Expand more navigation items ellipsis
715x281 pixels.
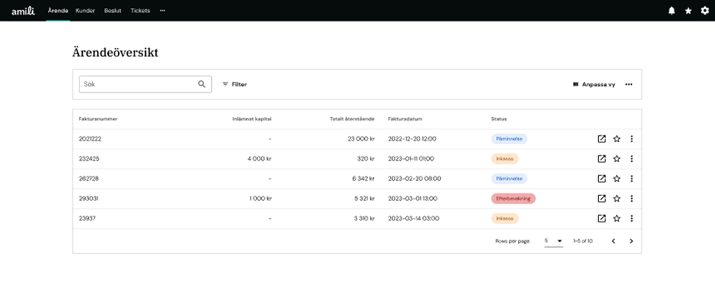coord(162,11)
